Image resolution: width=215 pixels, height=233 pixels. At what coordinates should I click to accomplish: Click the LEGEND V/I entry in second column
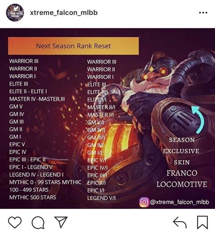pos(101,198)
